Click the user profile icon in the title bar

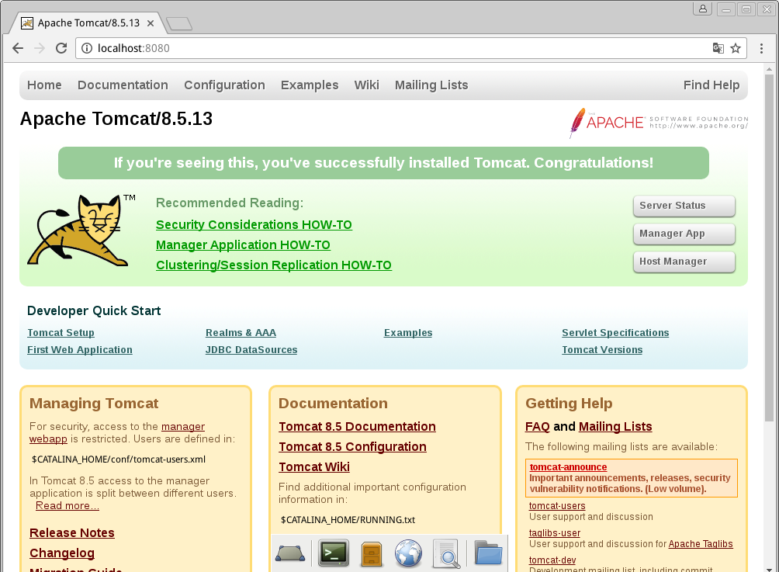coord(703,9)
